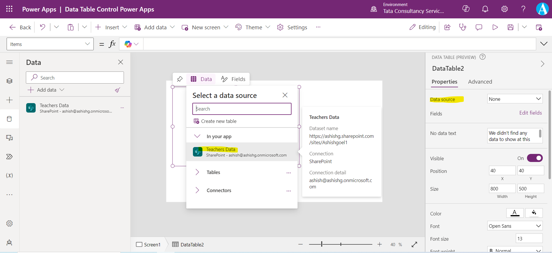This screenshot has width=552, height=253.
Task: Collapse the In your app section
Action: click(x=198, y=136)
